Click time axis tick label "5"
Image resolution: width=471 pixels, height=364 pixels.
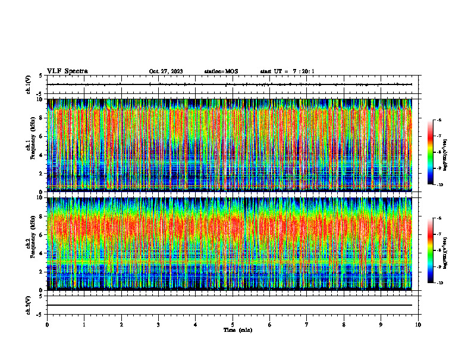(x=233, y=325)
